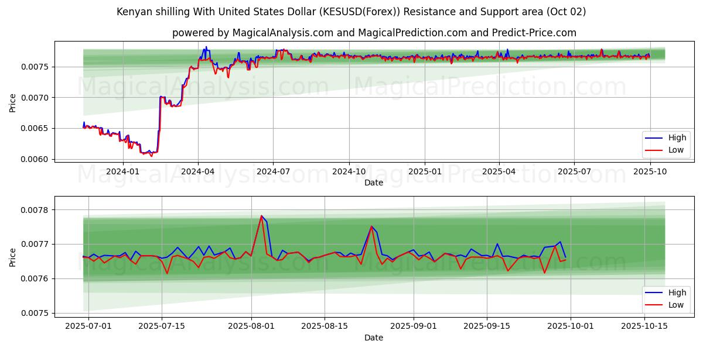Click the 'powered by MagicalAnalysis.com' subtitle text

click(x=374, y=33)
